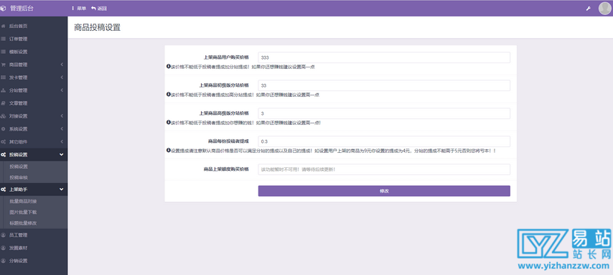This screenshot has height=275, width=613.
Task: Click the hint text about 提成为4元
Action: pos(334,151)
